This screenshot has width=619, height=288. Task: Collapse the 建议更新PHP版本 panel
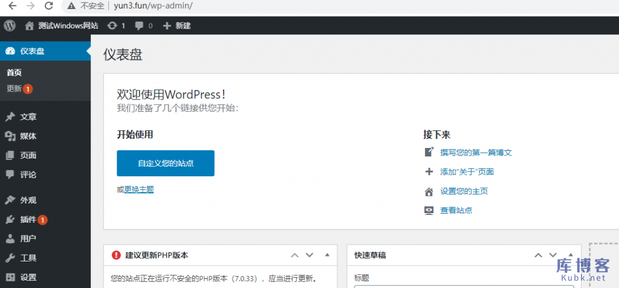(x=327, y=255)
